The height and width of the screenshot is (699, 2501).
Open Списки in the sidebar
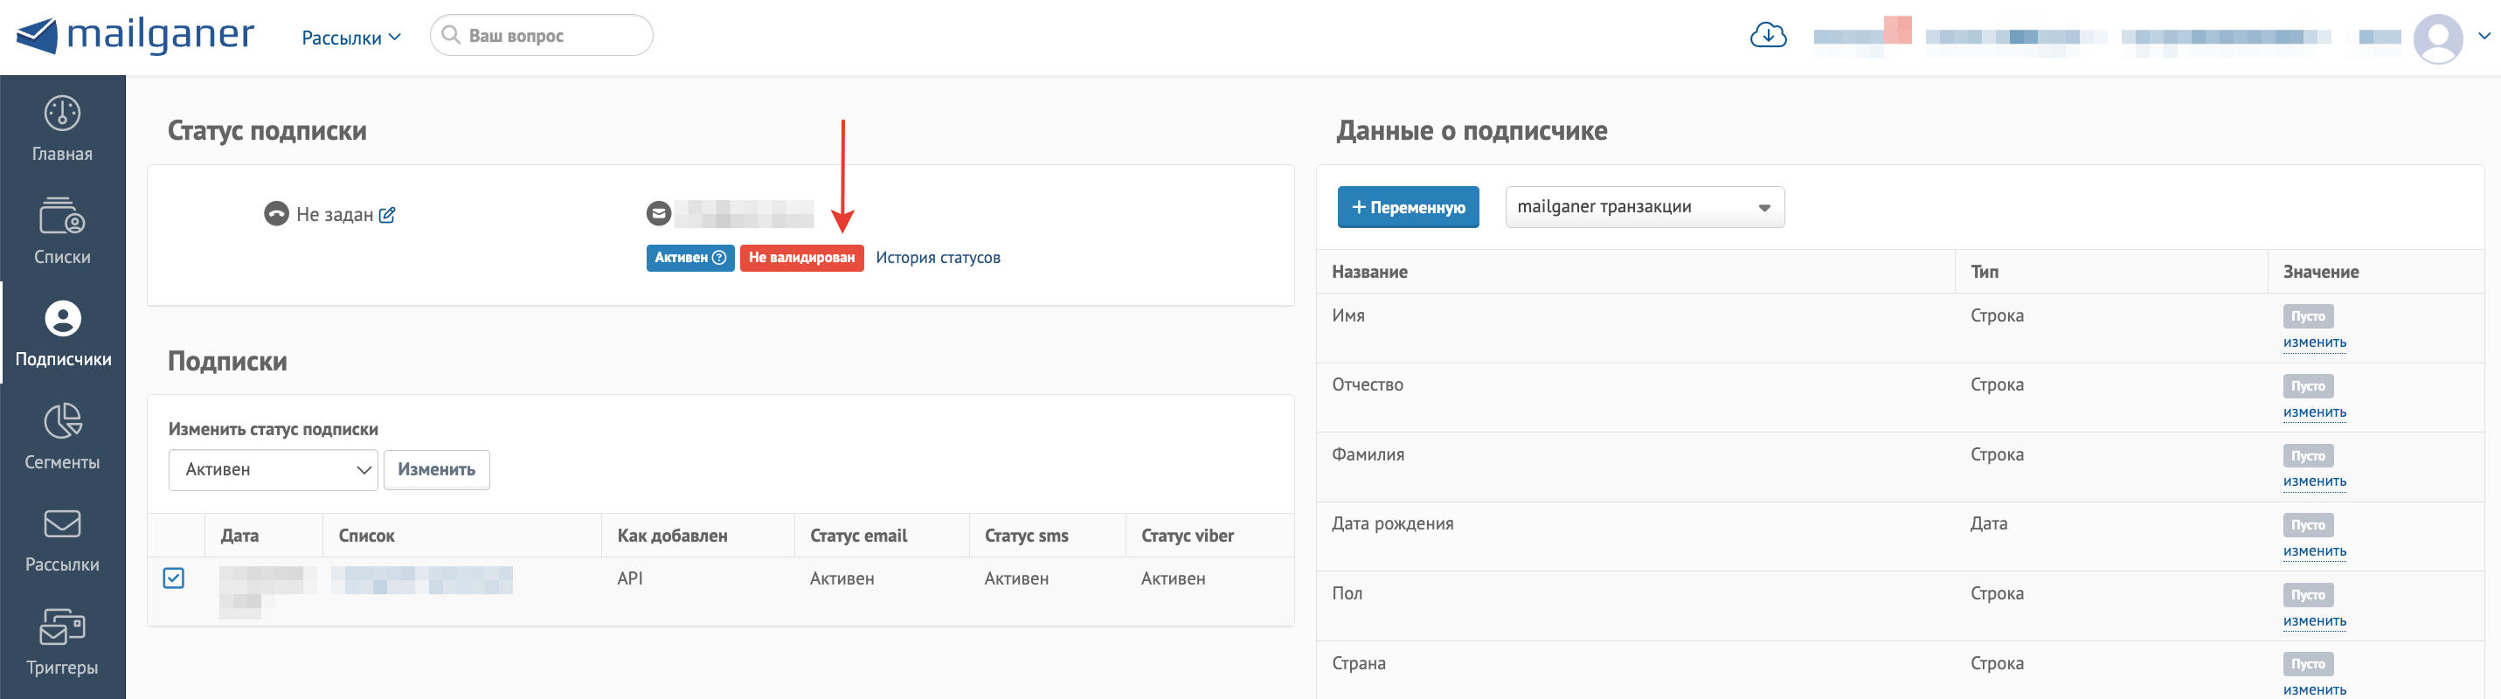tap(62, 231)
